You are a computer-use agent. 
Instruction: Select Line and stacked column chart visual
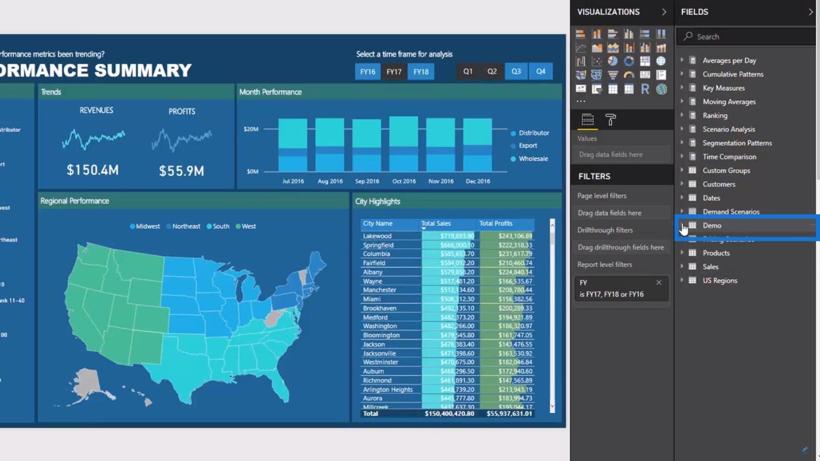629,47
